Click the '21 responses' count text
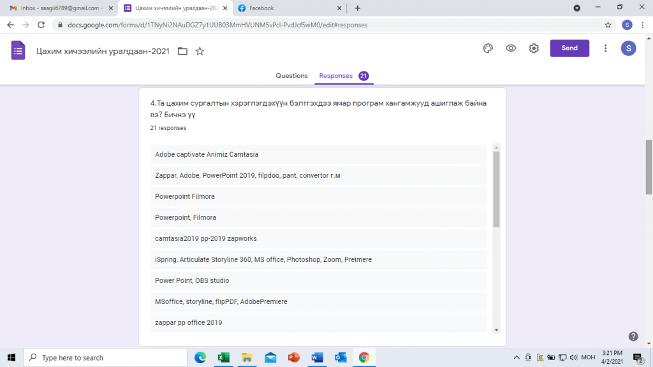This screenshot has width=653, height=367. [x=168, y=128]
